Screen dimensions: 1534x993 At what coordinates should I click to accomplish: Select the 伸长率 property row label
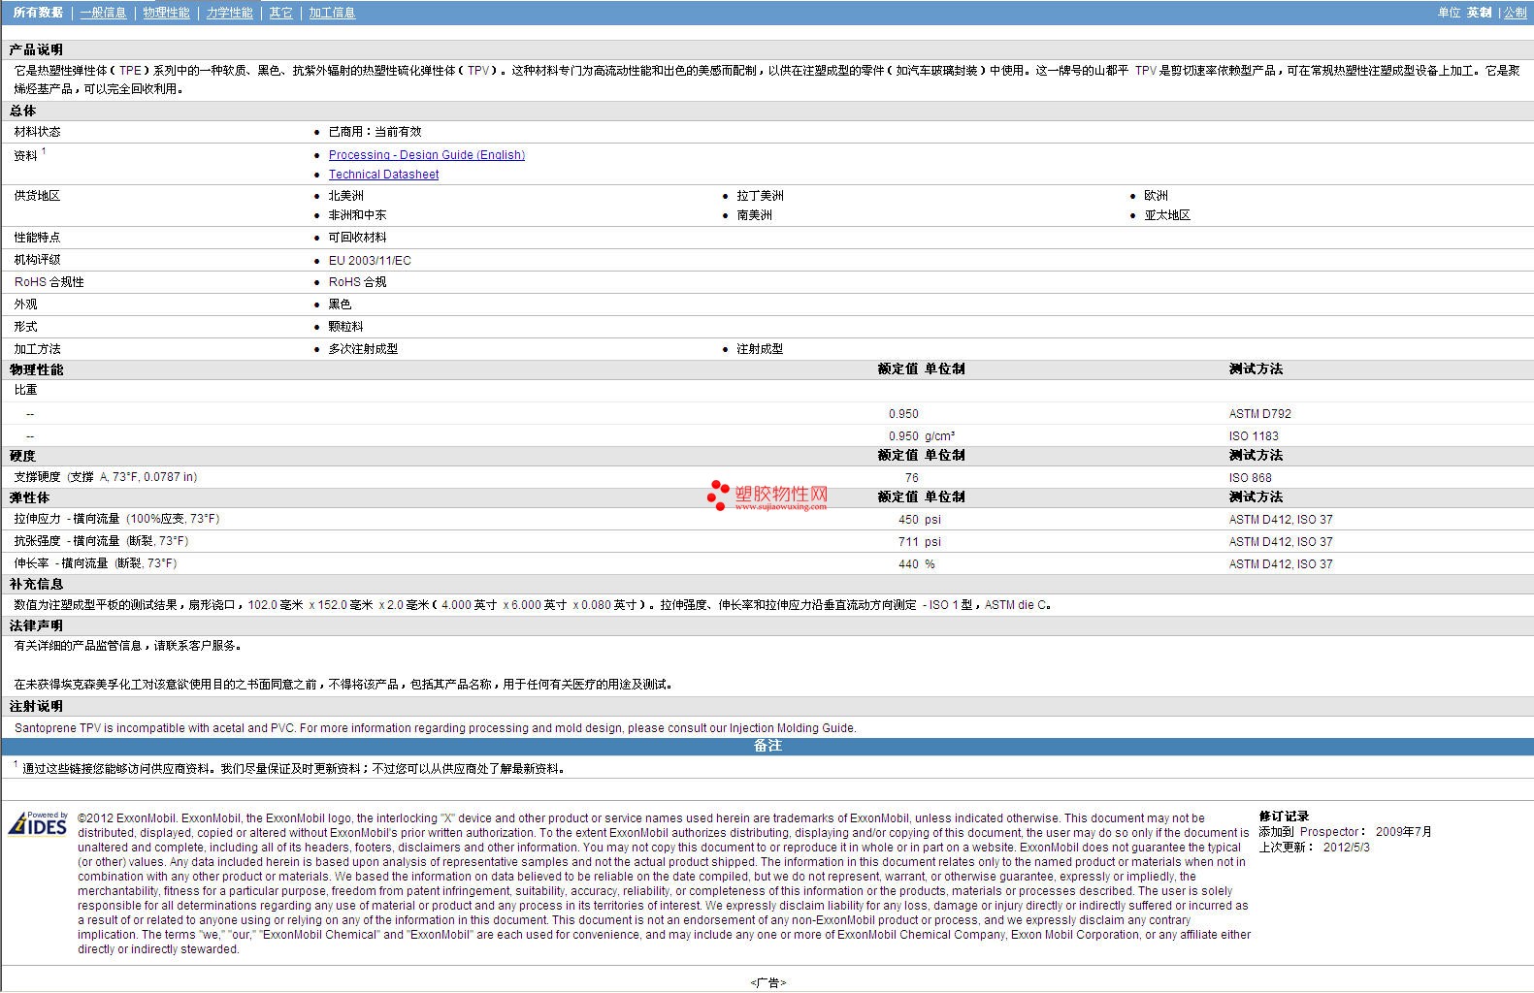tap(95, 563)
